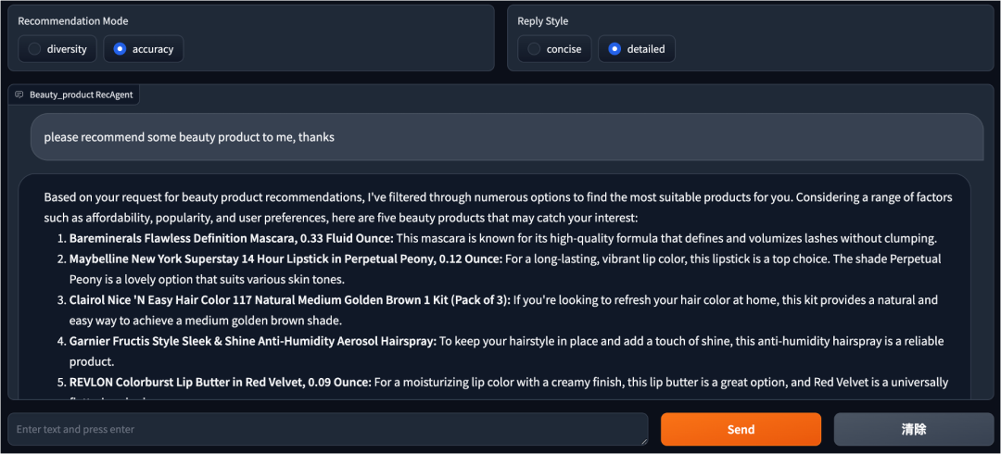Click the chat bubble icon beside Beauty_product RecAgent
The image size is (1001, 454).
[x=19, y=95]
